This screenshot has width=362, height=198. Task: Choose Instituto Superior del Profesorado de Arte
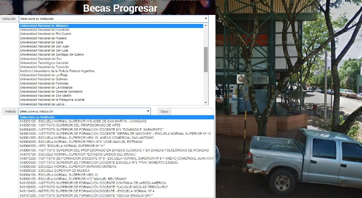point(68,125)
